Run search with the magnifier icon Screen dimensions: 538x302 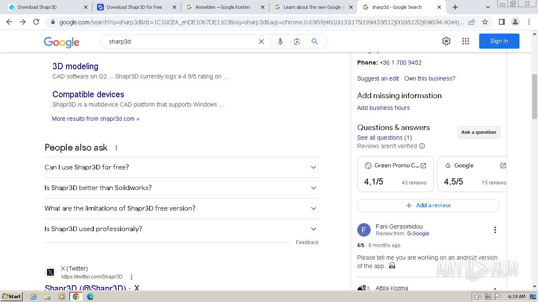314,42
